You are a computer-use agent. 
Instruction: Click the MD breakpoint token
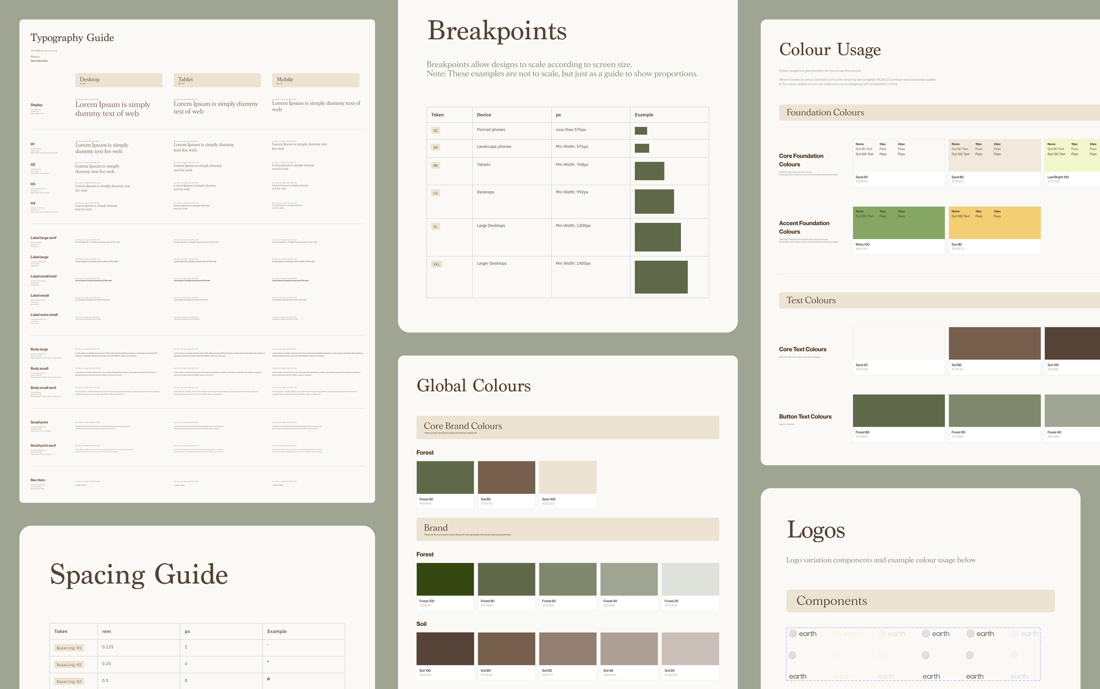[x=436, y=166]
